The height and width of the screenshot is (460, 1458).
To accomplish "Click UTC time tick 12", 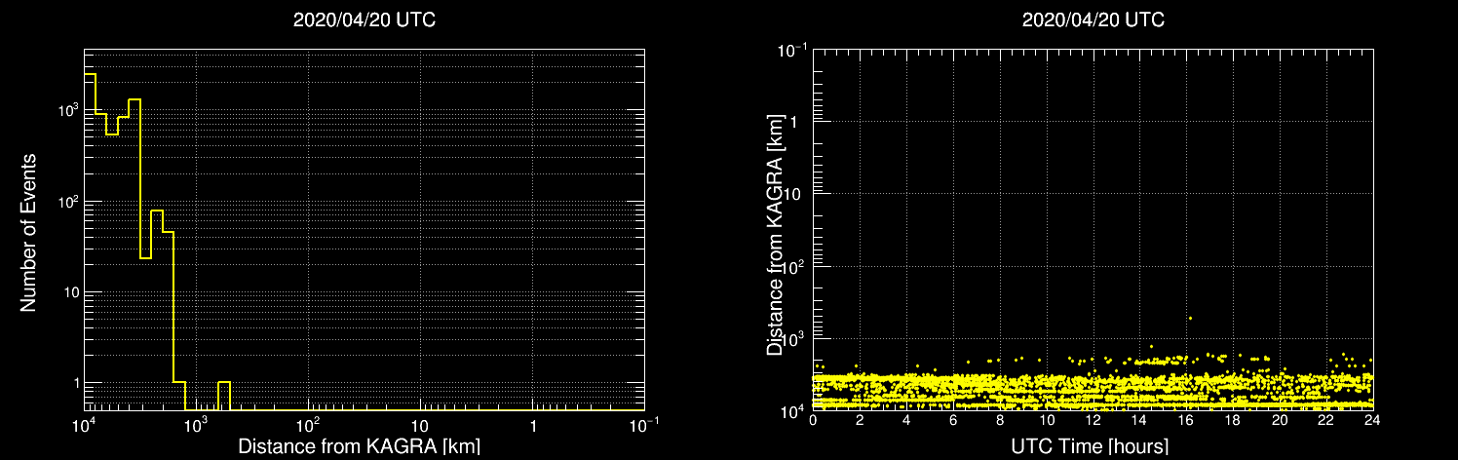I will click(1093, 420).
